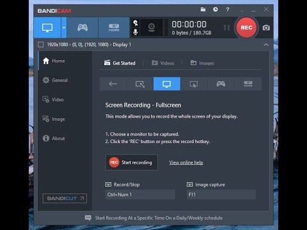Collapse the panel with the chevron arrow
This screenshot has width=307, height=230.
pyautogui.click(x=266, y=45)
